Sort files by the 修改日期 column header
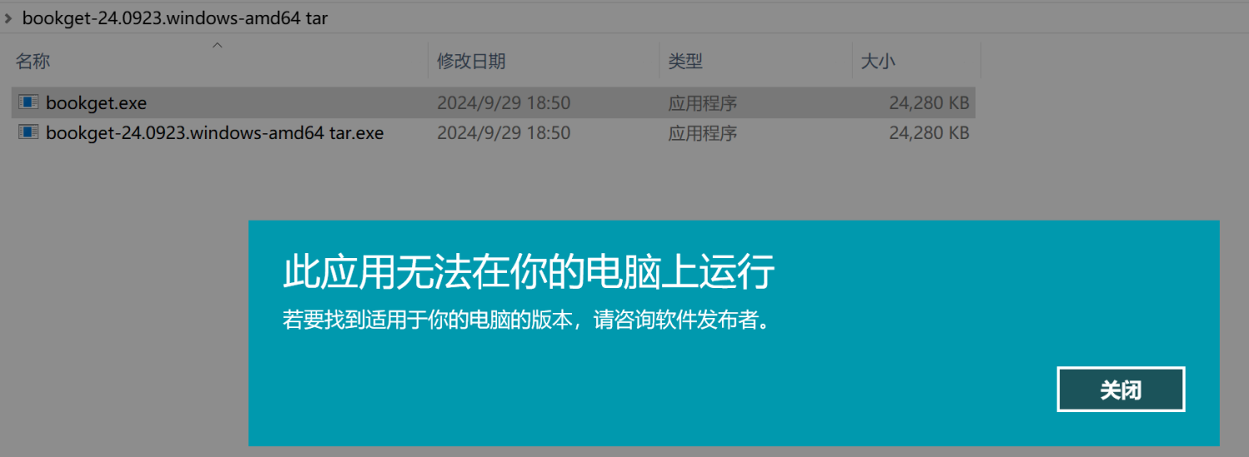1249x457 pixels. click(471, 62)
